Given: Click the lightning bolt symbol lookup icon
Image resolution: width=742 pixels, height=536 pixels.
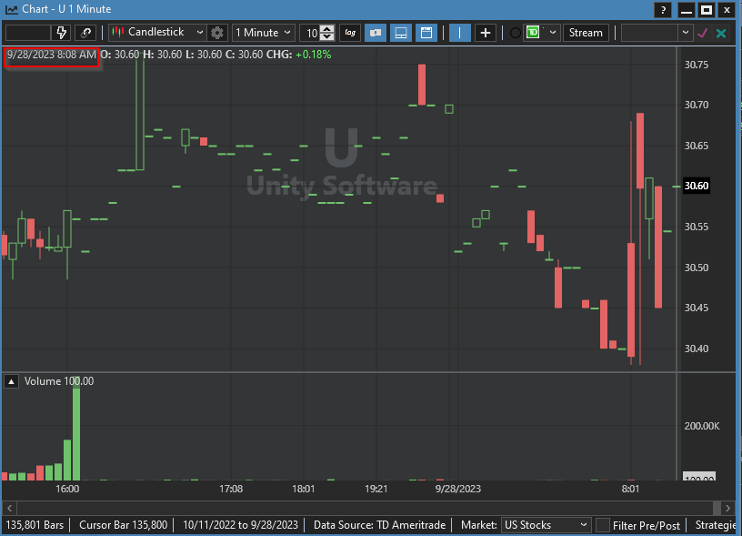Looking at the screenshot, I should (x=62, y=33).
